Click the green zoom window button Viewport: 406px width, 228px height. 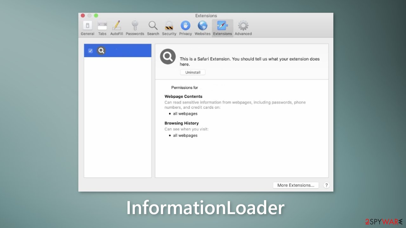(96, 16)
